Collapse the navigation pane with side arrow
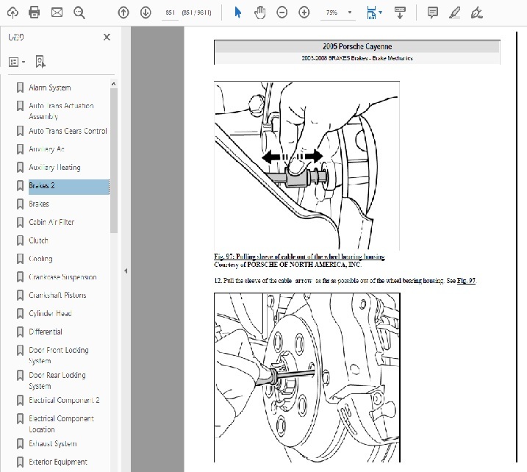 coord(126,271)
